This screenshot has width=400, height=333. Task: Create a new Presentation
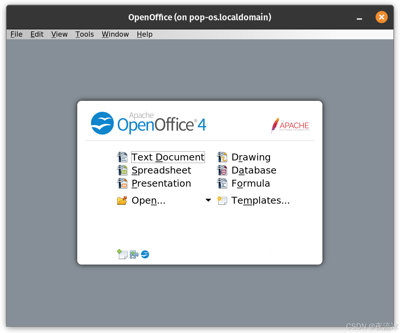click(x=161, y=183)
